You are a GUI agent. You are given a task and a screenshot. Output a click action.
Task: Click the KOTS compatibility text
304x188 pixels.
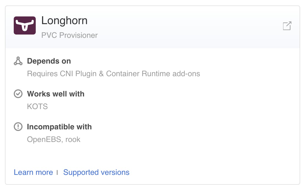[x=37, y=106]
